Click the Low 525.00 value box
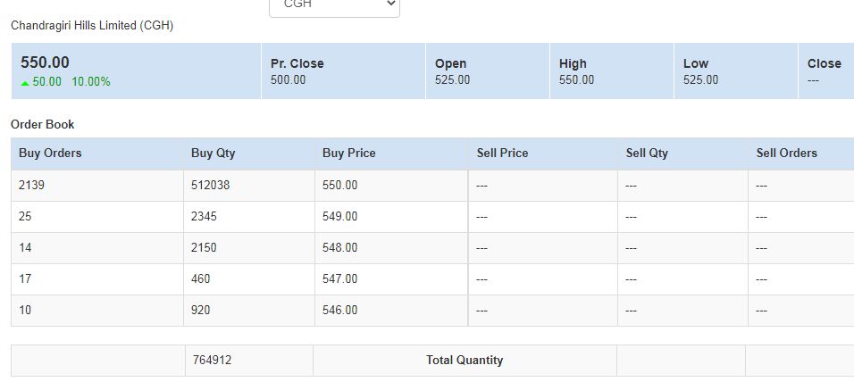The image size is (854, 382). (x=735, y=71)
